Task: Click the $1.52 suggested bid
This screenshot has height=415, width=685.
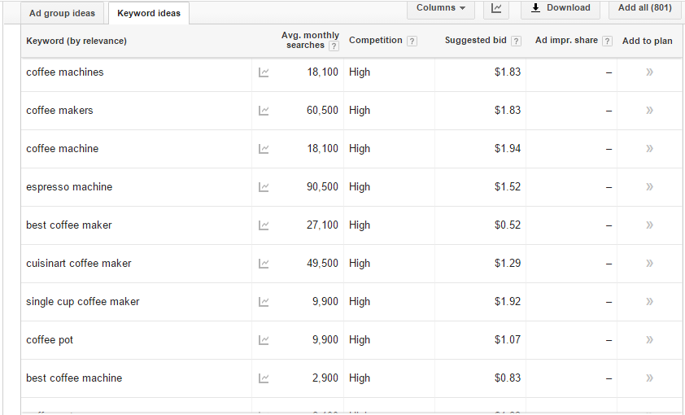Action: coord(508,186)
